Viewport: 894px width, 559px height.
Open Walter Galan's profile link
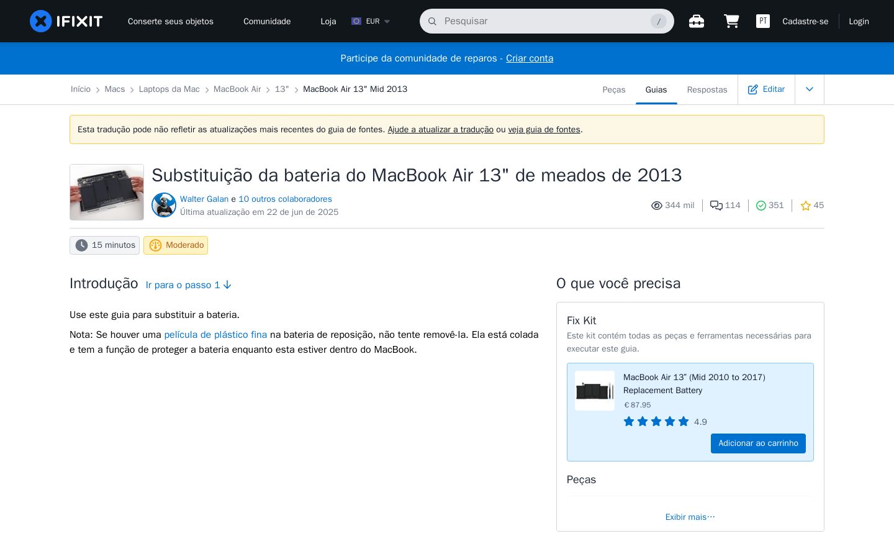click(204, 199)
